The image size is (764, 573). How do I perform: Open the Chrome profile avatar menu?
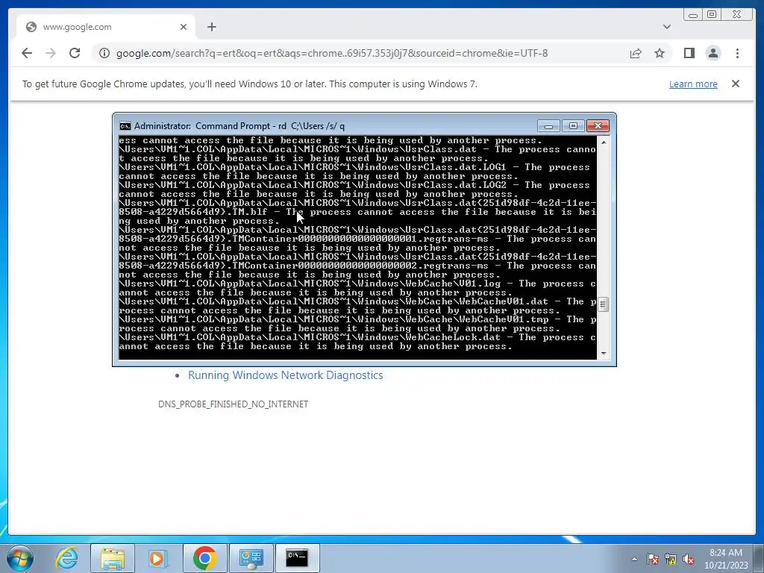pos(713,53)
